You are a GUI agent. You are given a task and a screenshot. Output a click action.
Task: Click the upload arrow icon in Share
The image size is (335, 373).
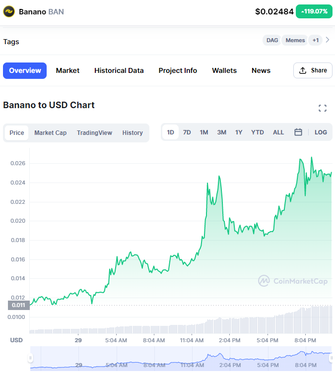(x=303, y=70)
